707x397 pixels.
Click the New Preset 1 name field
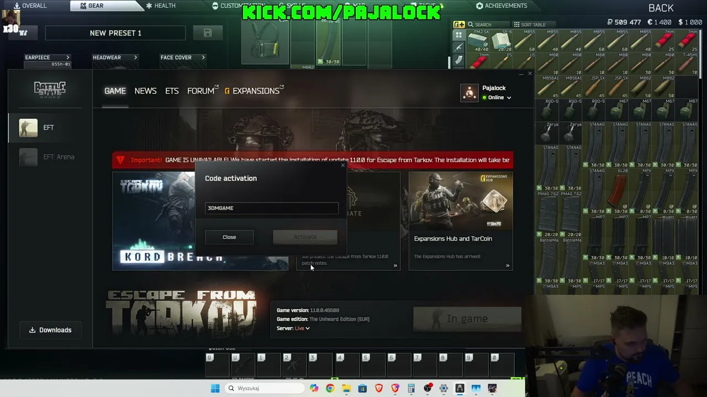click(x=115, y=33)
